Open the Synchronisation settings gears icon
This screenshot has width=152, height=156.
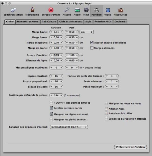[13, 10]
